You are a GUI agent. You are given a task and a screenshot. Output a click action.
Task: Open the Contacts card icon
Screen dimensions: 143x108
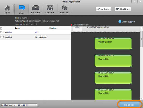[x=50, y=8]
